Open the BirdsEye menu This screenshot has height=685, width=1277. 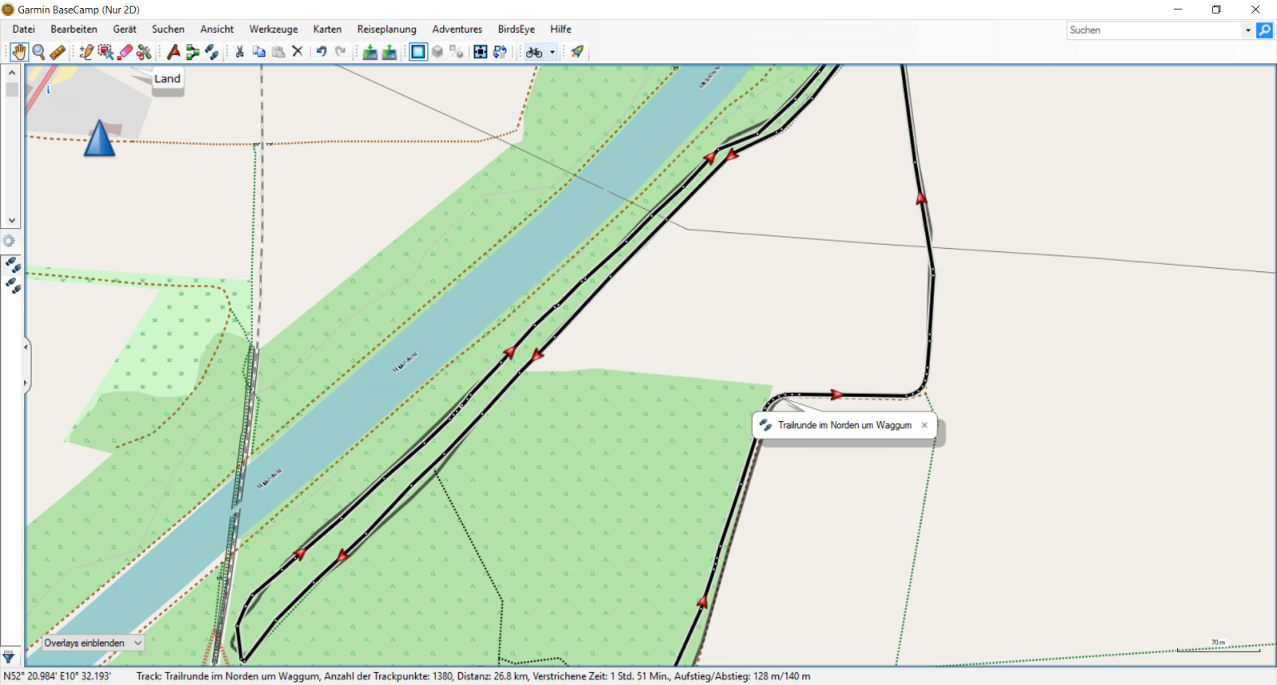516,30
